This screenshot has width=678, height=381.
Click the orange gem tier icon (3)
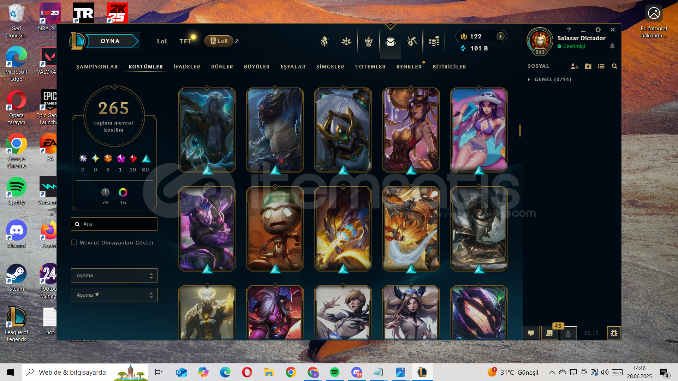[x=108, y=158]
